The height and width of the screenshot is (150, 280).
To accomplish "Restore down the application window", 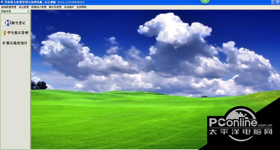I will coord(278,2).
